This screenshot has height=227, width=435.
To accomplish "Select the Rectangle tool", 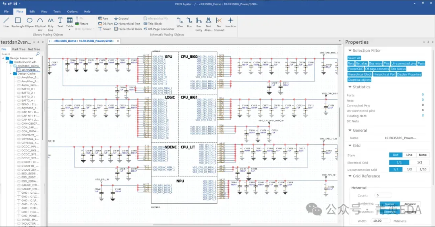I will (18, 22).
